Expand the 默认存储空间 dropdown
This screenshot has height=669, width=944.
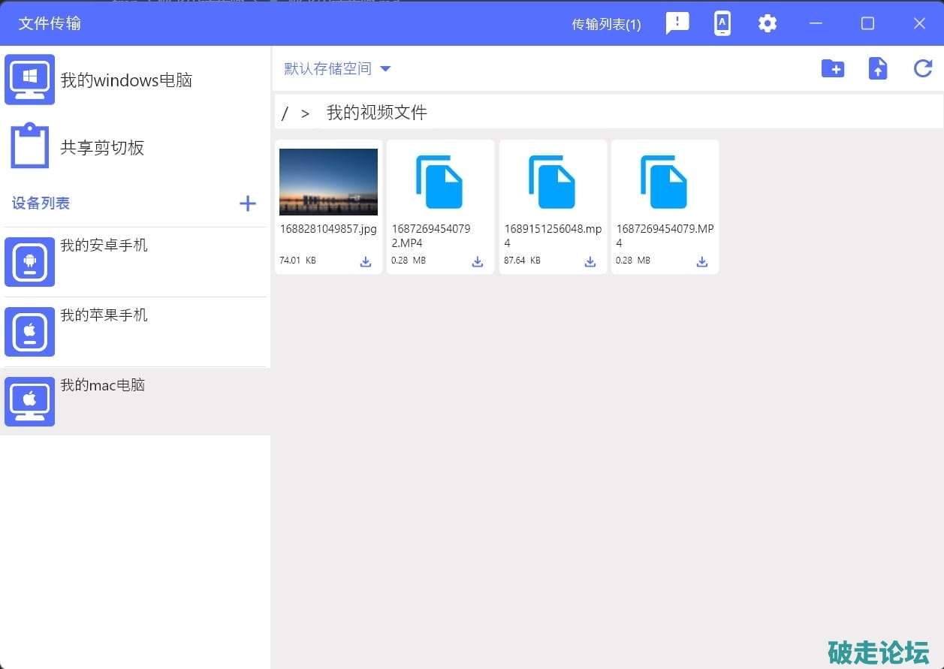tap(337, 69)
